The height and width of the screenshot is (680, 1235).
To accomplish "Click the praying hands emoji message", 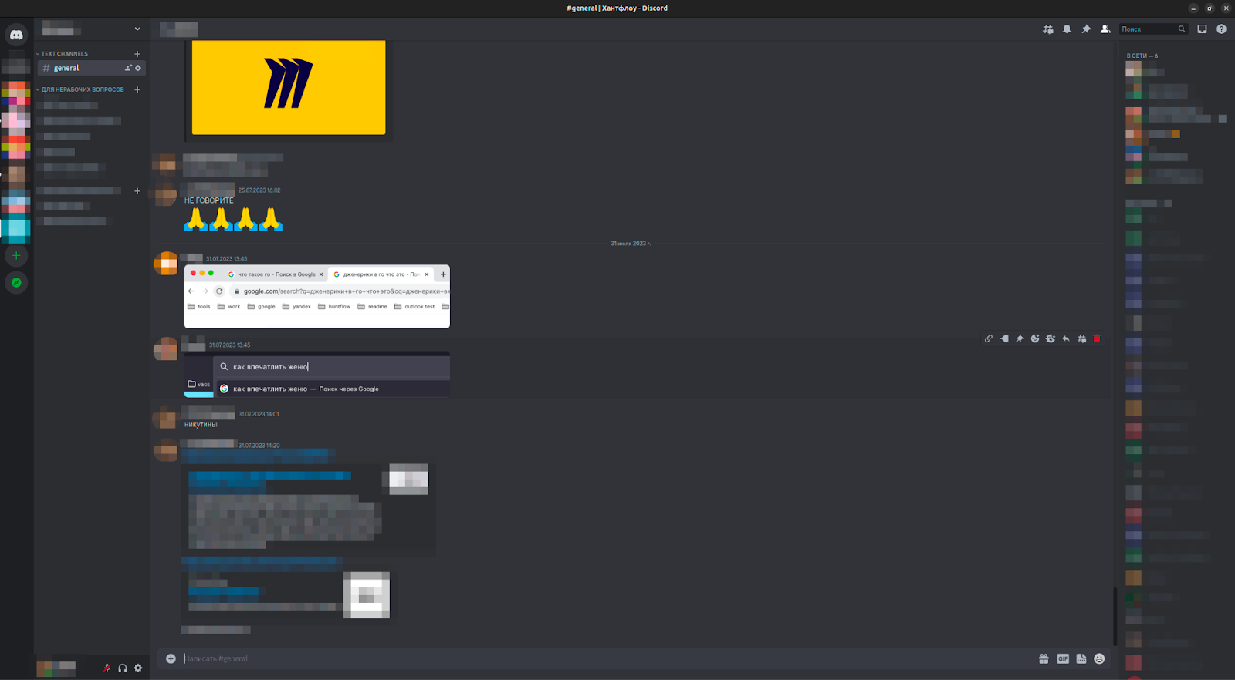I will coord(233,219).
